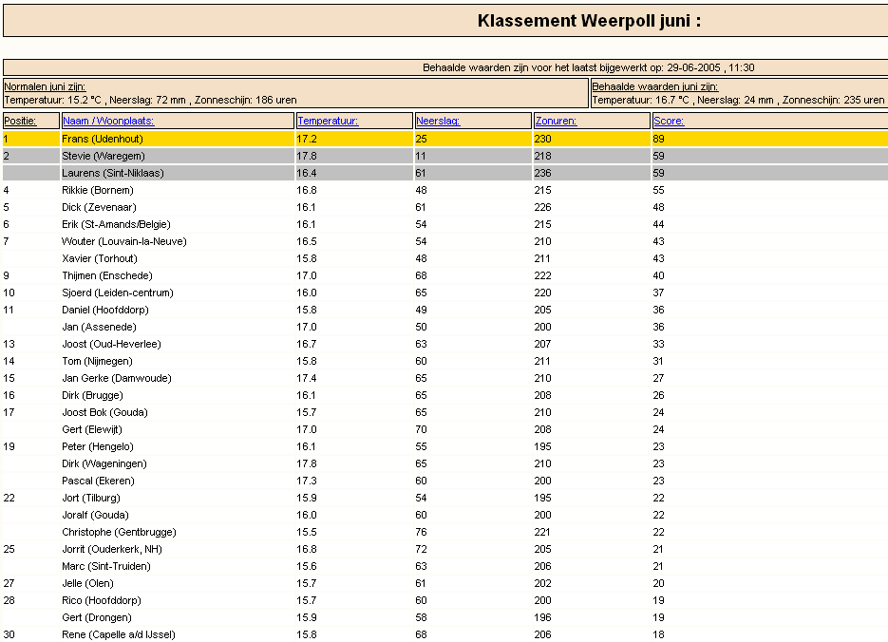Select the Rene (Capelle a/d IJssel) entry

coord(119,634)
